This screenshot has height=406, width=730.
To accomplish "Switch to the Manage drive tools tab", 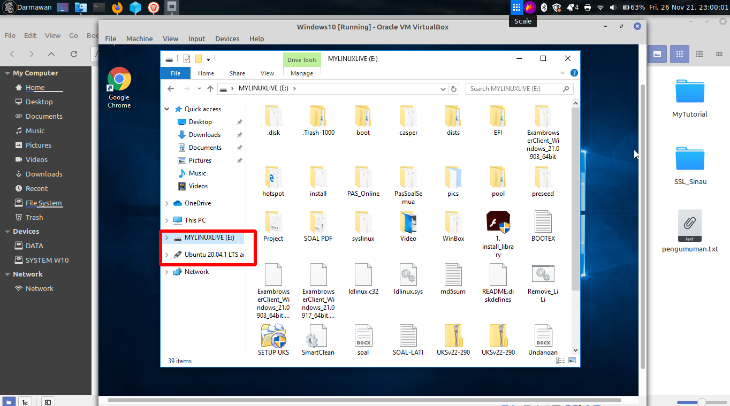I will click(302, 73).
